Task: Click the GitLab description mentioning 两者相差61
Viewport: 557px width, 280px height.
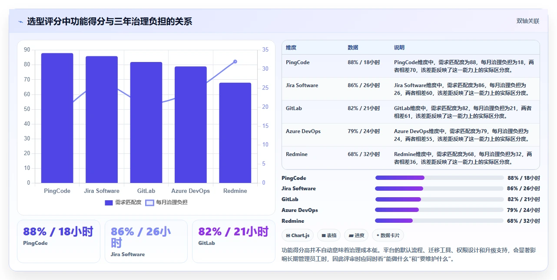Action: [463, 112]
